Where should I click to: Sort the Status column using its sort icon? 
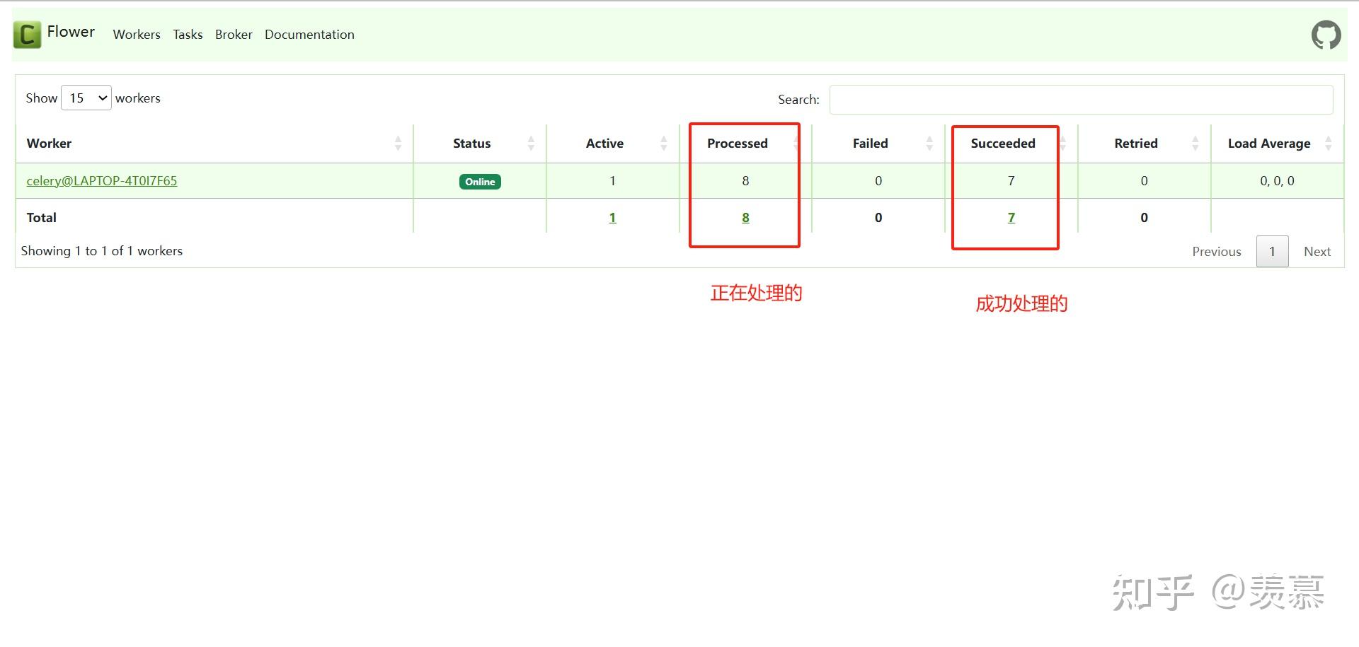pos(531,143)
